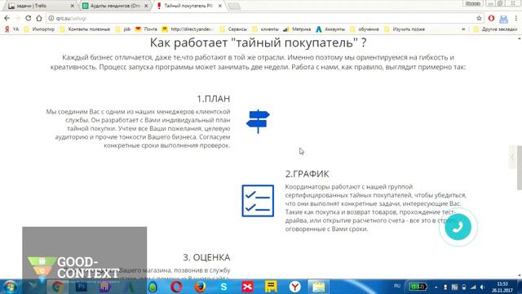This screenshot has height=294, width=522.
Task: Close the Аудиты лендингов tab
Action: pyautogui.click(x=146, y=6)
